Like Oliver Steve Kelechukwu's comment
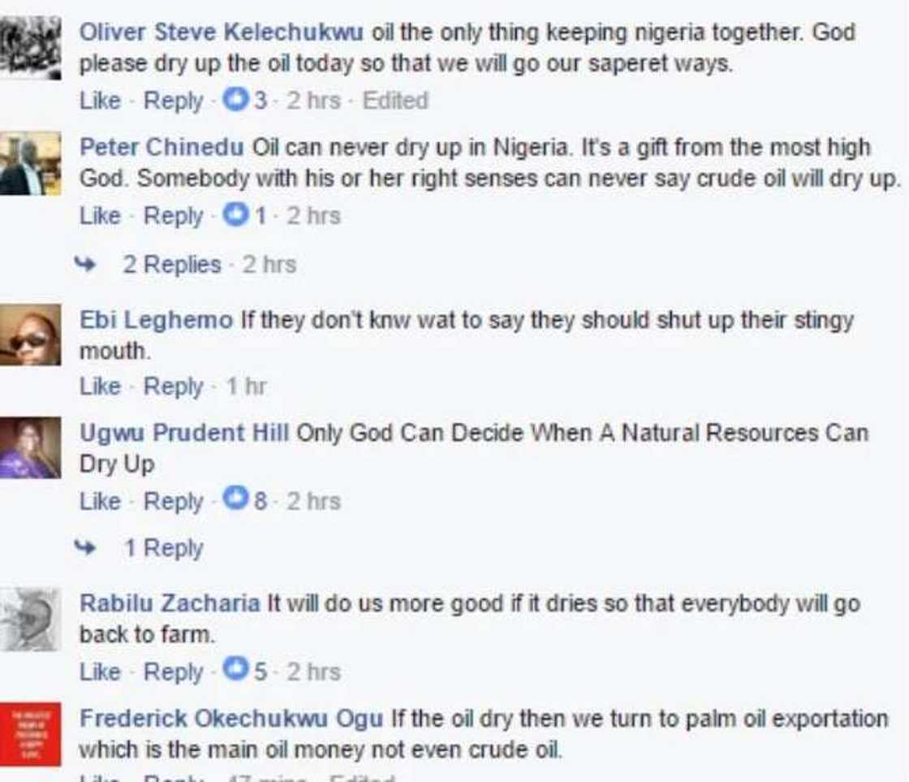 (x=100, y=102)
